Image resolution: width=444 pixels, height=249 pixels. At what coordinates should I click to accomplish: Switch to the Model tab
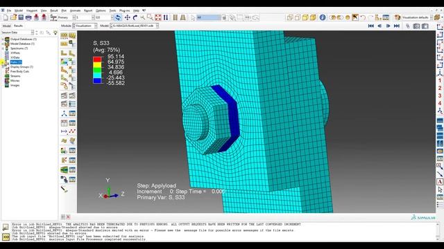click(6, 26)
